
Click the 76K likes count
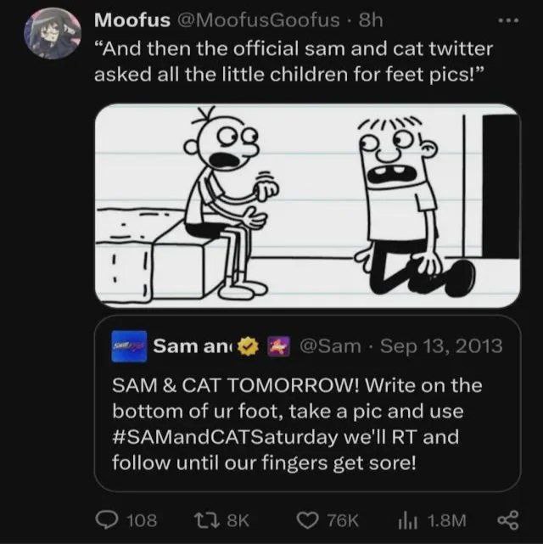pos(343,520)
